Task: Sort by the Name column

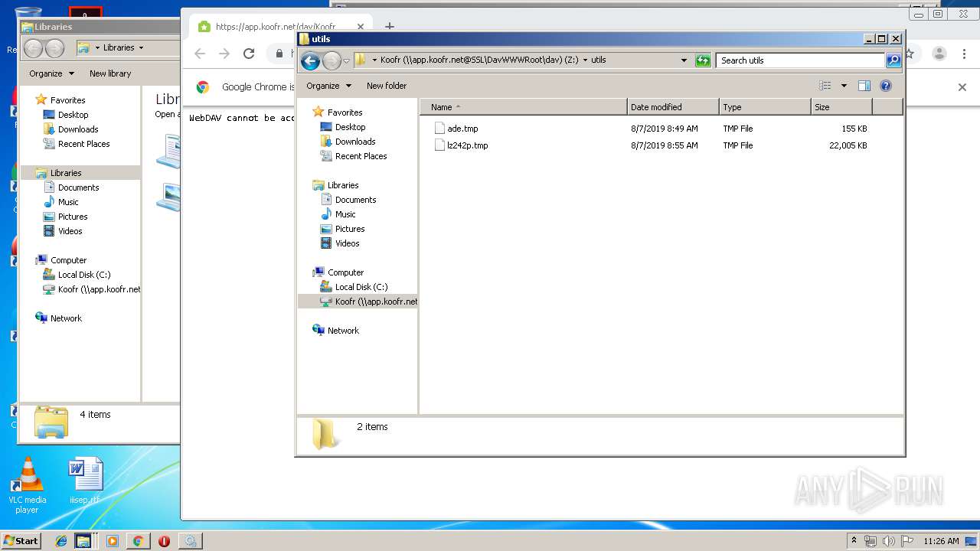Action: pos(524,107)
